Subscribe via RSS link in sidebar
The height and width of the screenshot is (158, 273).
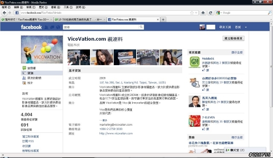click(x=28, y=141)
